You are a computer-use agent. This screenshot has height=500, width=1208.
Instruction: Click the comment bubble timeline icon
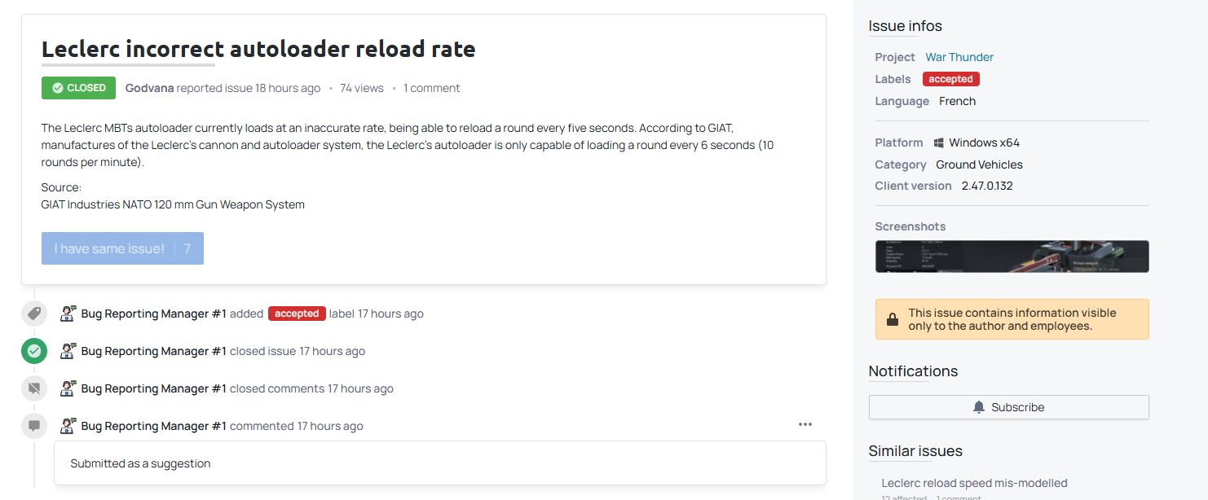pyautogui.click(x=34, y=426)
